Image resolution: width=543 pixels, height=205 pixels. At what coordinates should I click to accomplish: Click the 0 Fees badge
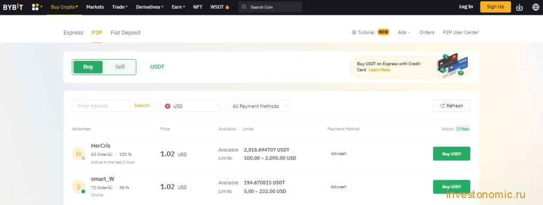pos(462,129)
